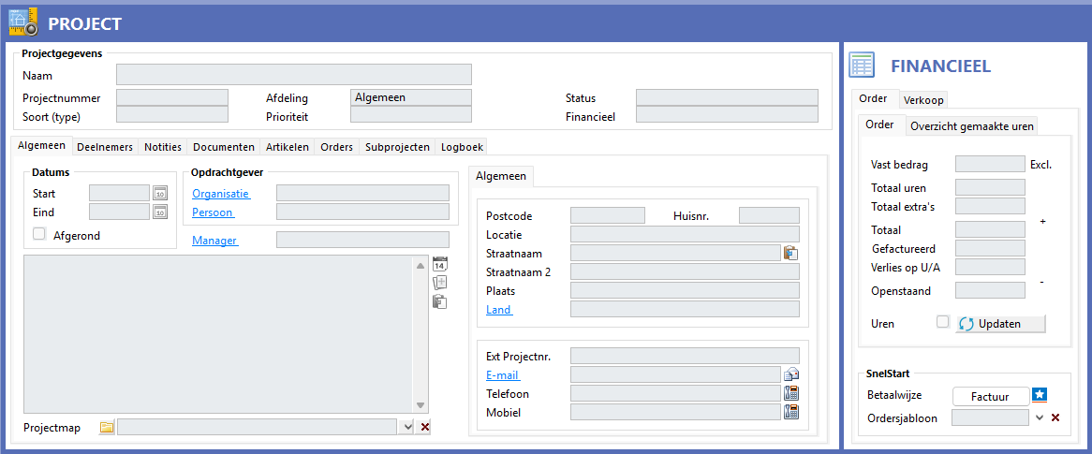Follow the Persoon link
This screenshot has height=454, width=1092.
point(214,212)
